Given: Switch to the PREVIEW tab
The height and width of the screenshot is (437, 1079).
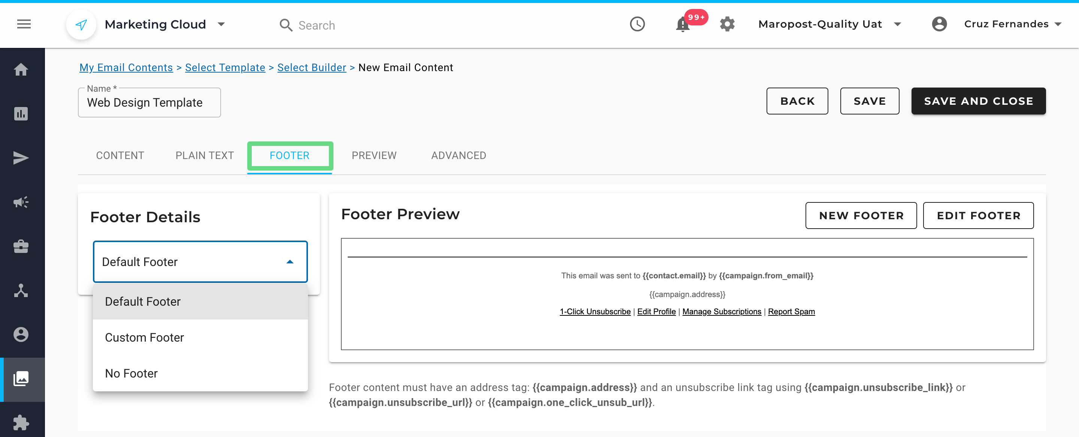Looking at the screenshot, I should [374, 156].
